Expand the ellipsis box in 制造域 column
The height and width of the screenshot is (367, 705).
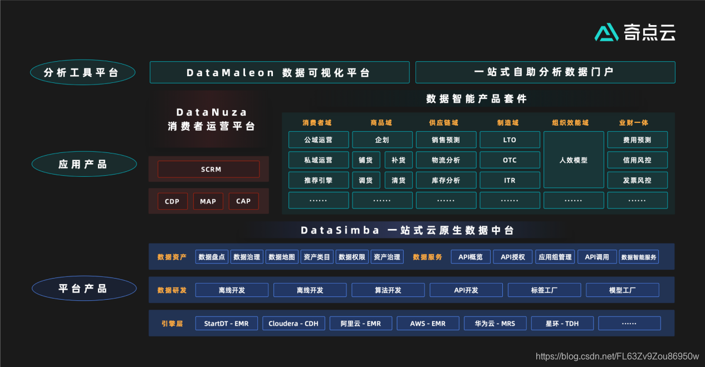click(510, 200)
